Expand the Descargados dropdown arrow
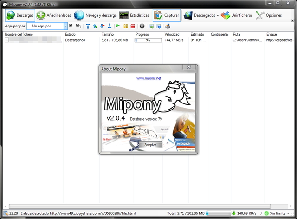The height and width of the screenshot is (219, 297). click(x=218, y=15)
